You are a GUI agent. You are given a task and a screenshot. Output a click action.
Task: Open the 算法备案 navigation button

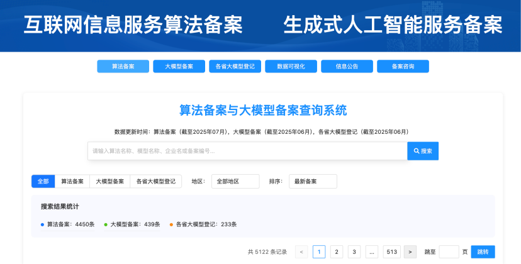tap(123, 67)
